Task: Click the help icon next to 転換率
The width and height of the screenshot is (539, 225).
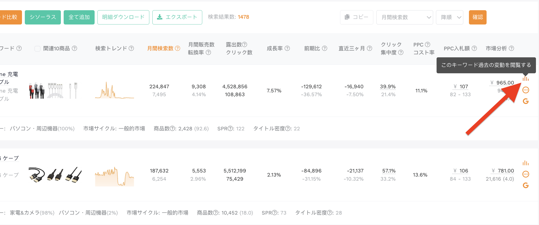Action: click(x=208, y=52)
